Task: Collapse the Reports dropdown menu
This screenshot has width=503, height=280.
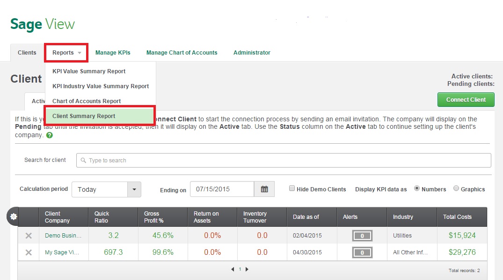Action: pyautogui.click(x=66, y=53)
